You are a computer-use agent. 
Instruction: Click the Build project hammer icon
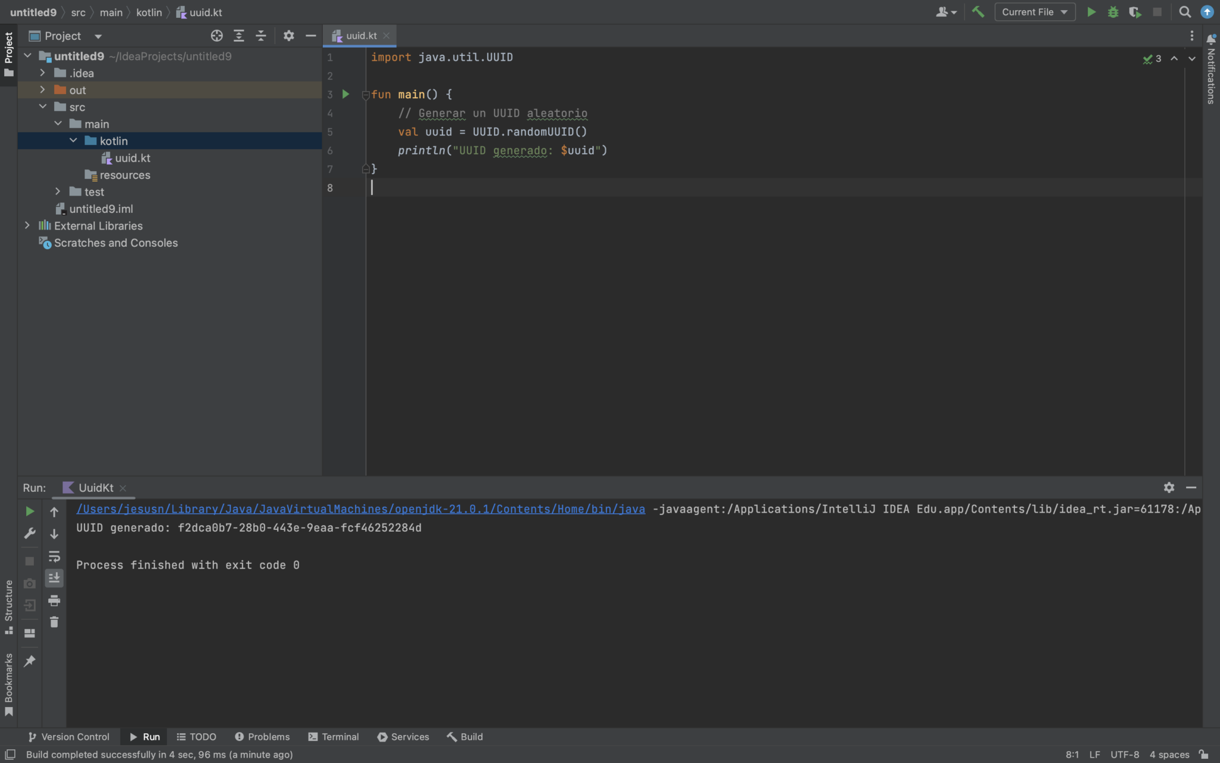(978, 12)
